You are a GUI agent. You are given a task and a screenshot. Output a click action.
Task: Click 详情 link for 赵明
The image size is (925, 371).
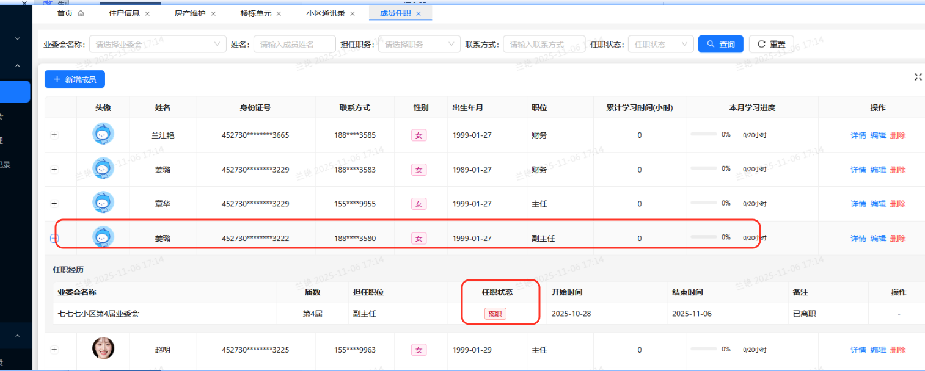click(858, 350)
